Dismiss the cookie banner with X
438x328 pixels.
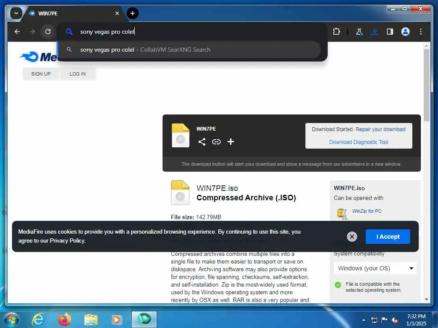(352, 237)
